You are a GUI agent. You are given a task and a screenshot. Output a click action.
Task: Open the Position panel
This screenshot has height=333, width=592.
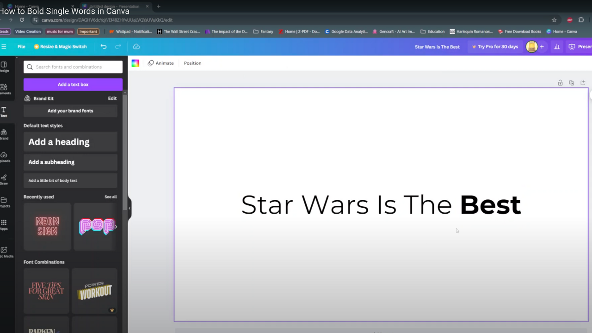(x=192, y=63)
